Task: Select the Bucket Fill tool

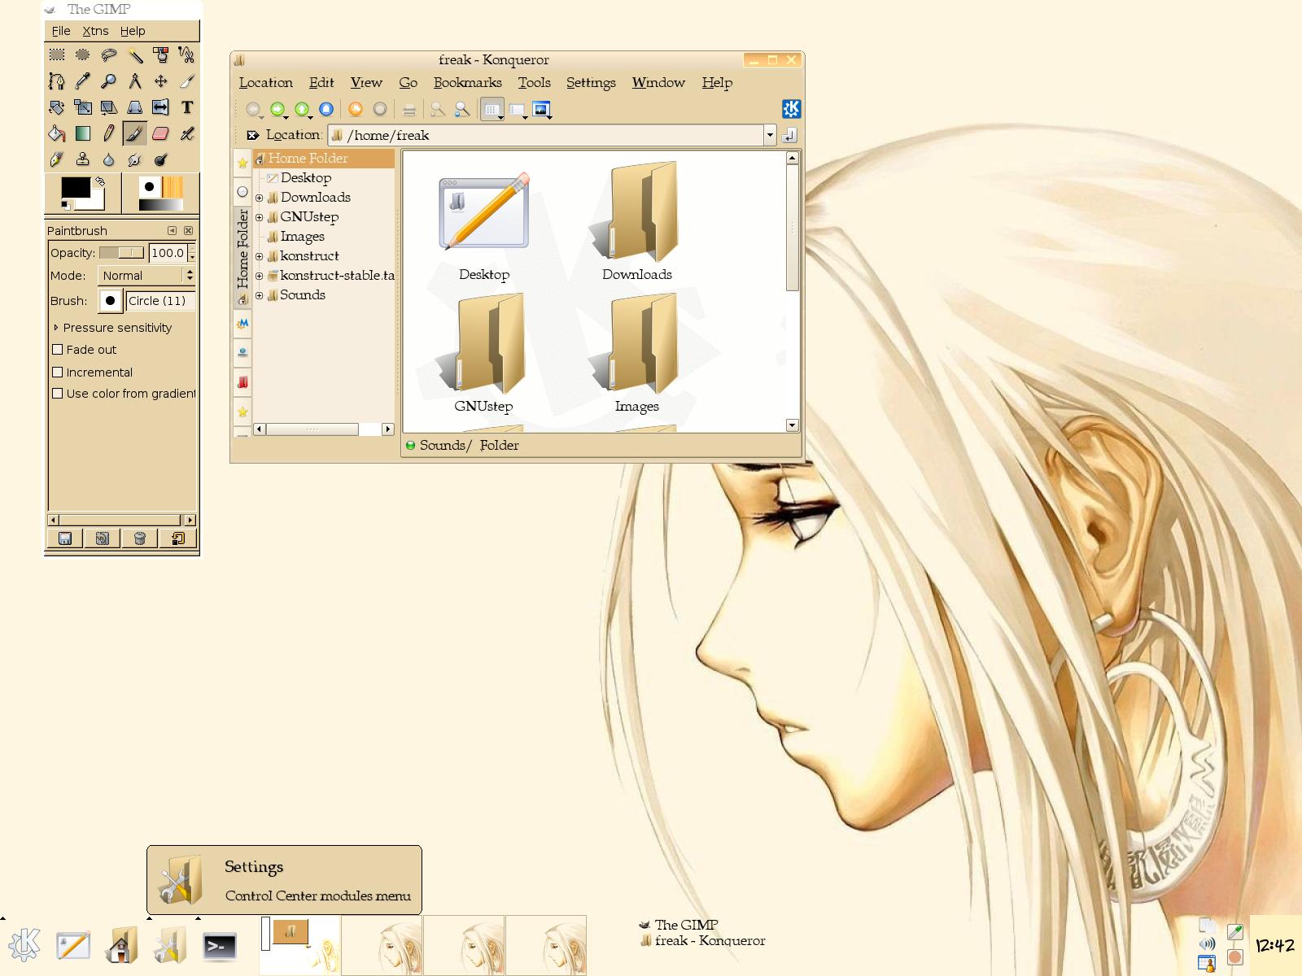Action: tap(56, 133)
